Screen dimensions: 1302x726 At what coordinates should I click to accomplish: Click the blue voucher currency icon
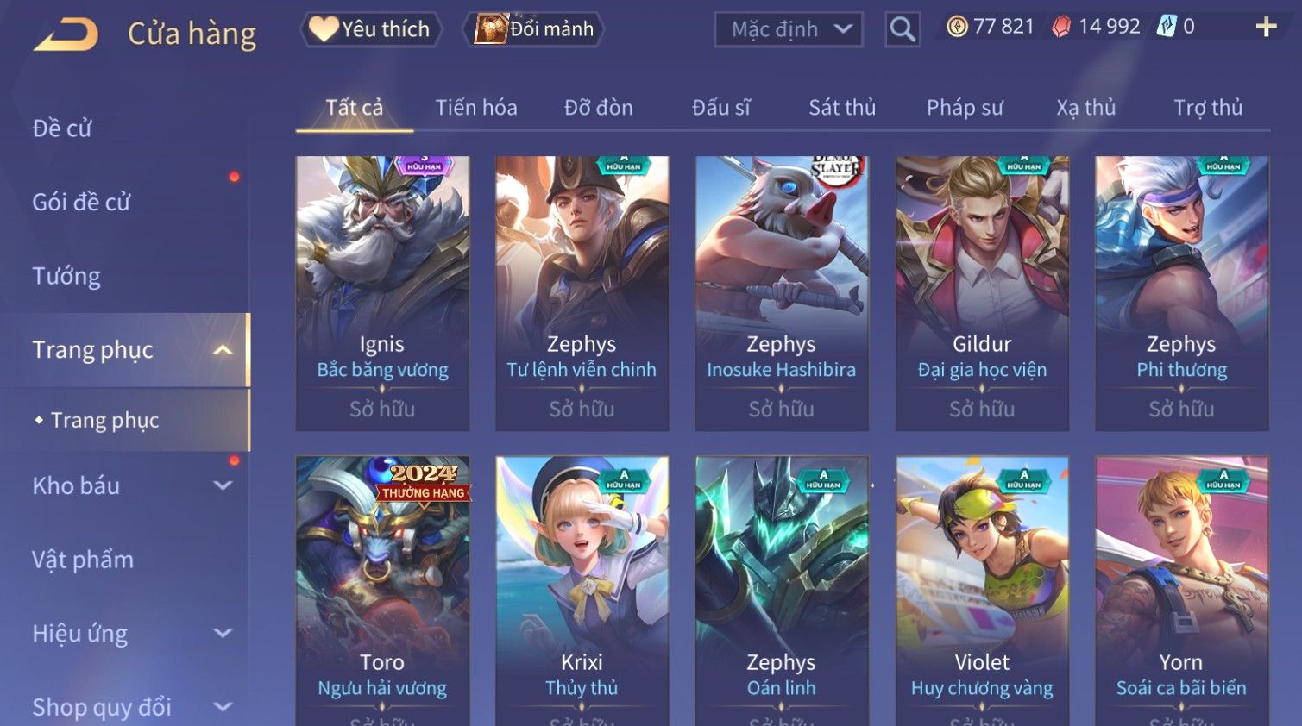tap(1167, 27)
